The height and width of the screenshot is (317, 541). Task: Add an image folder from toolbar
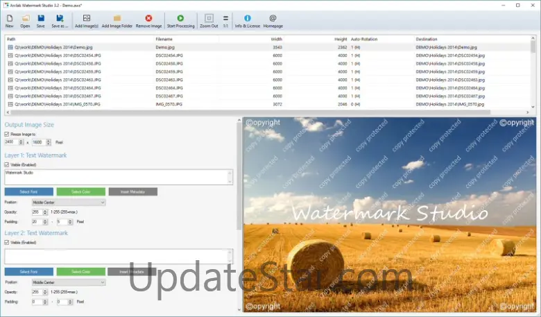117,21
